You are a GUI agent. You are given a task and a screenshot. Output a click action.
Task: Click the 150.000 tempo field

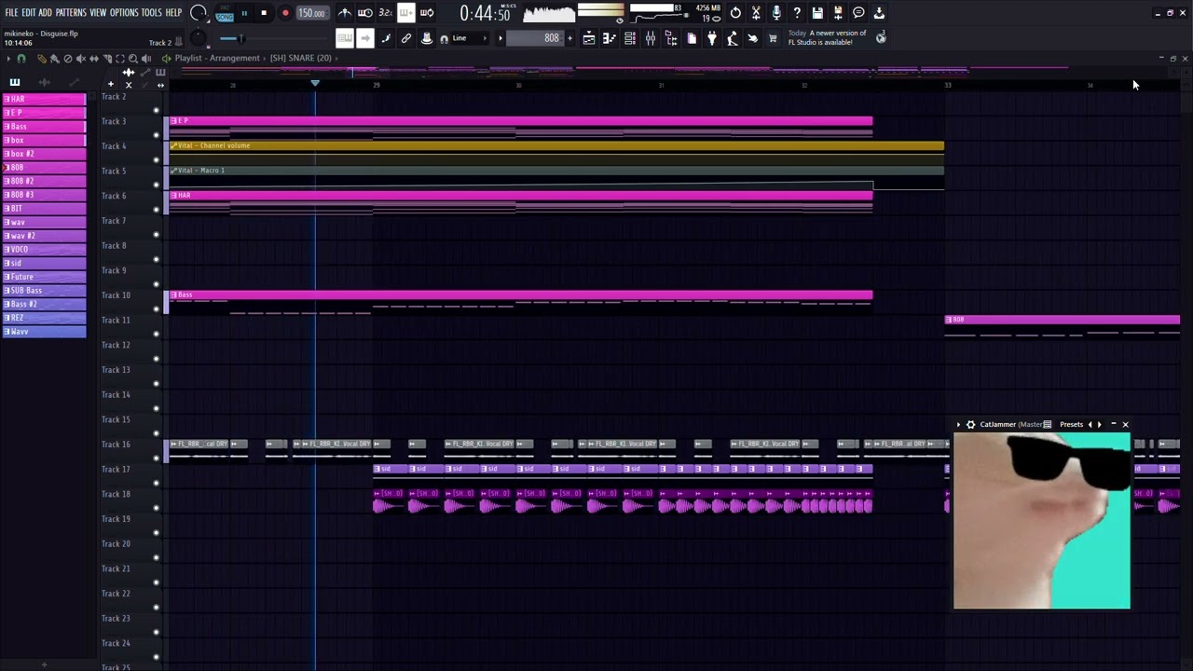point(311,13)
